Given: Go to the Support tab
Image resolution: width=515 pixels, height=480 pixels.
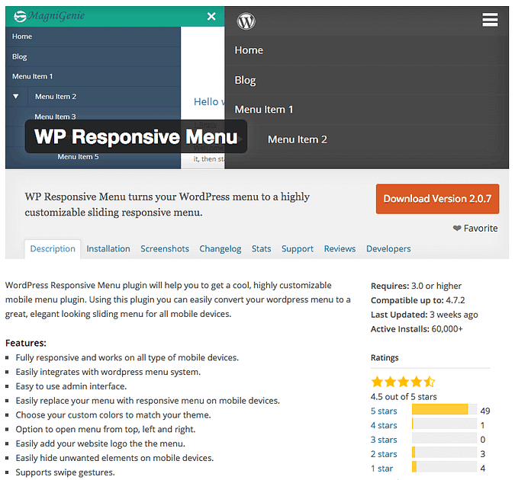Looking at the screenshot, I should coord(298,248).
